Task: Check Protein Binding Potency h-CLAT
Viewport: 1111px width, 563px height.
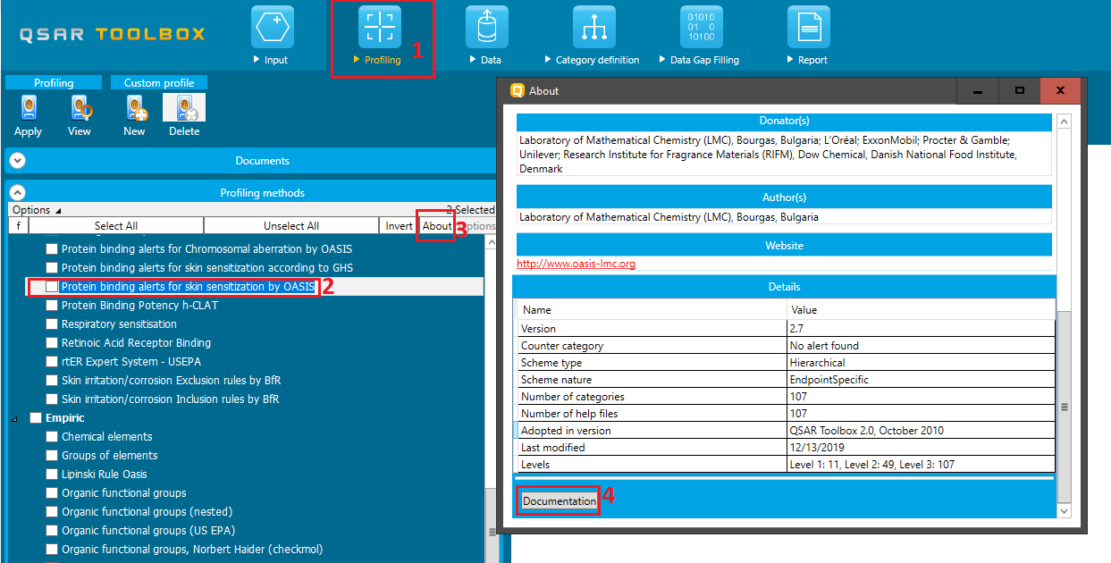Action: point(53,306)
